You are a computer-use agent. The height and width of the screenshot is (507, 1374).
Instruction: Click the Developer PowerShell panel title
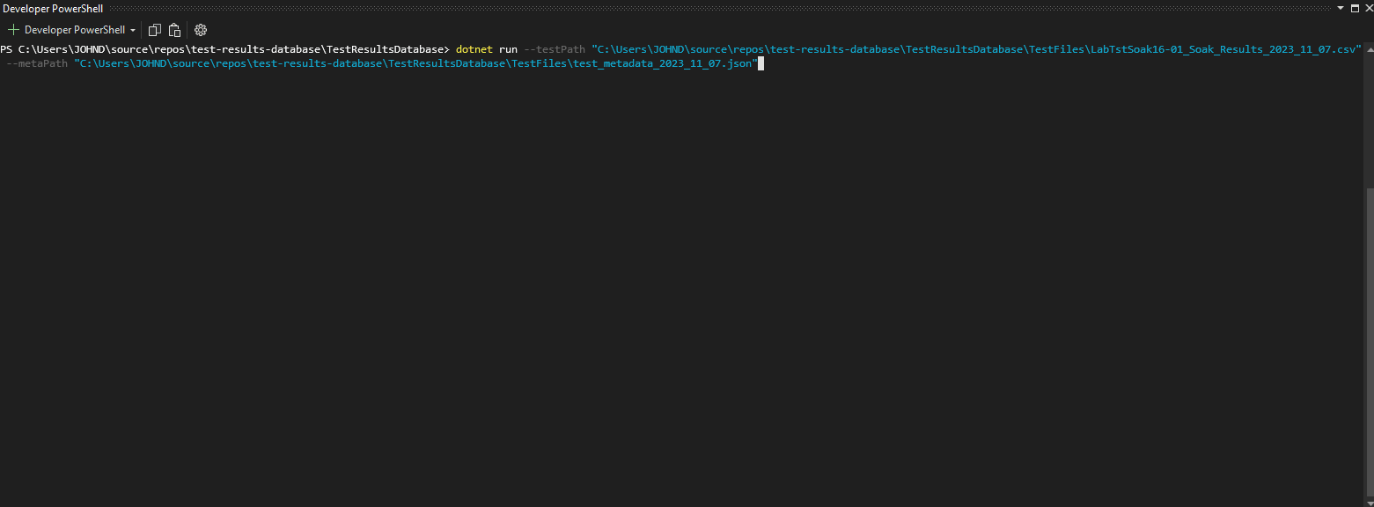click(54, 8)
